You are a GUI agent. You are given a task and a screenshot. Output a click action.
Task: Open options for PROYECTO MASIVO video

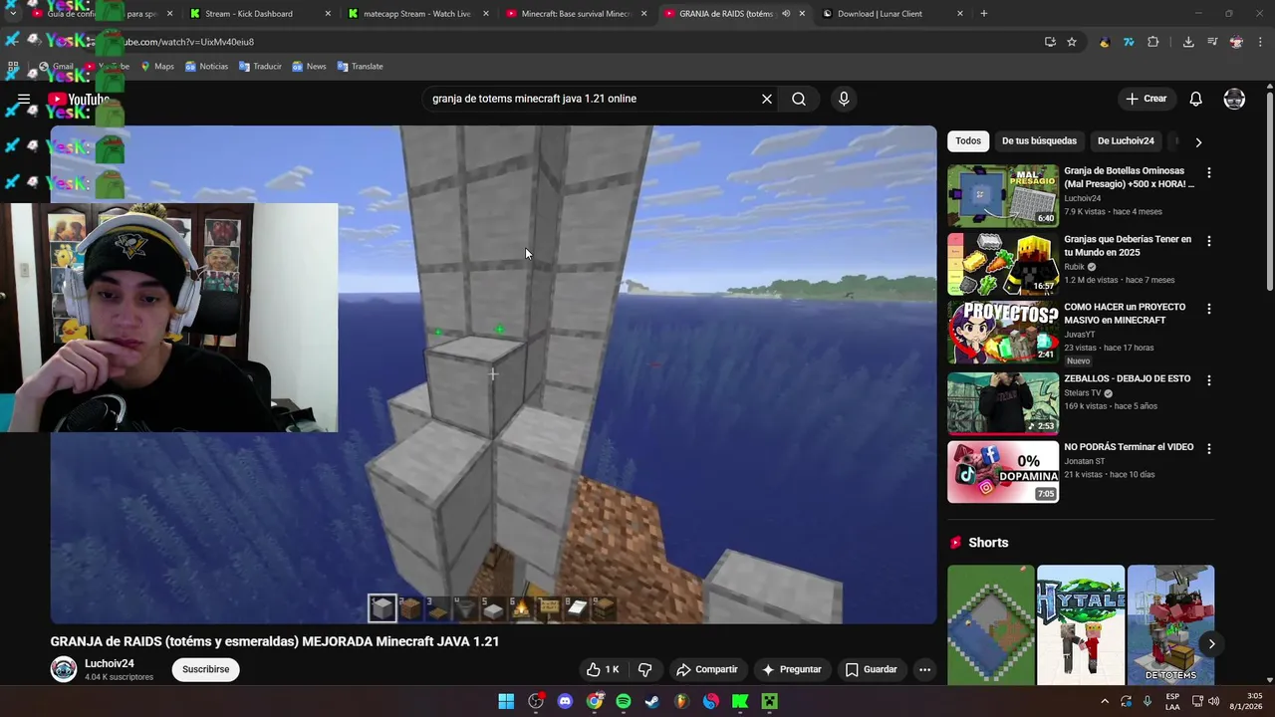tap(1209, 309)
